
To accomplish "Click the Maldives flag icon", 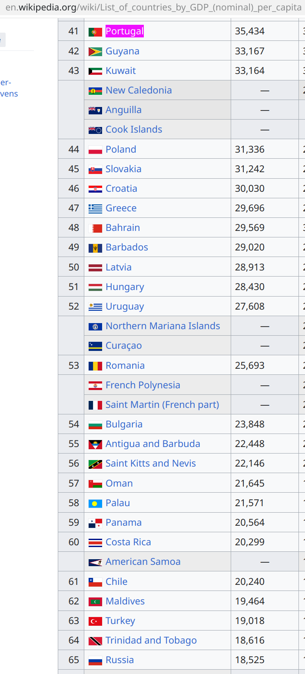I will 95,601.
